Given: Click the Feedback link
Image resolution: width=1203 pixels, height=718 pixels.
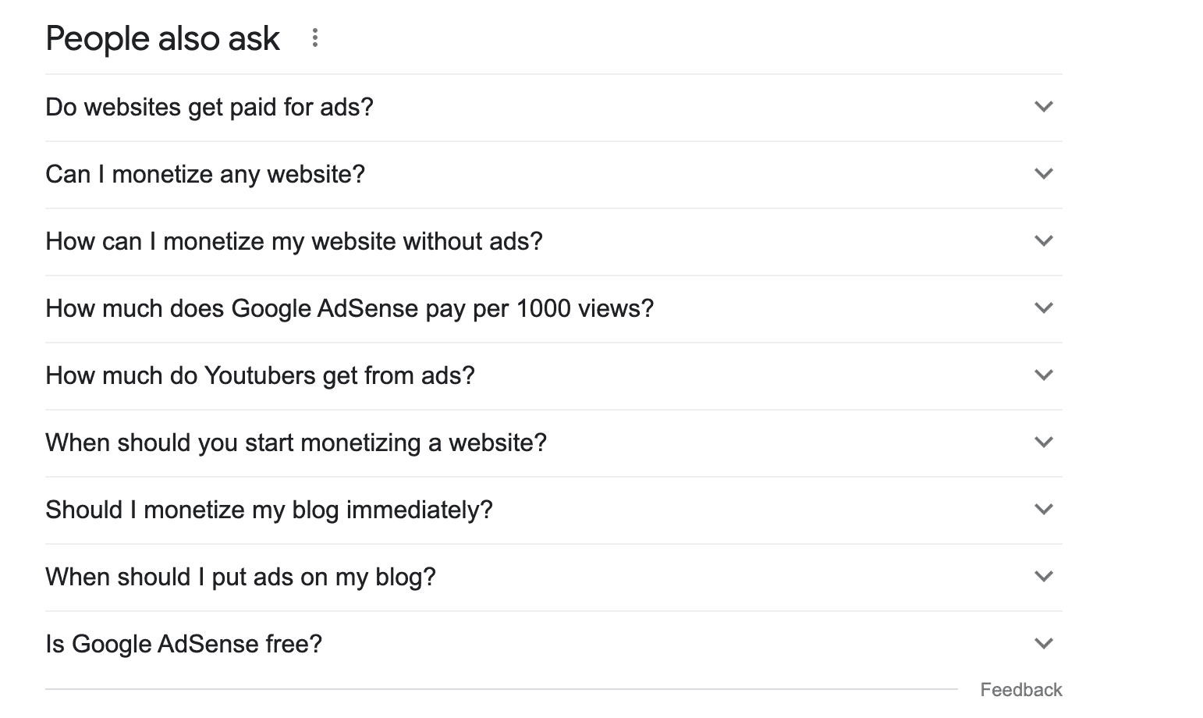Looking at the screenshot, I should [x=1020, y=690].
